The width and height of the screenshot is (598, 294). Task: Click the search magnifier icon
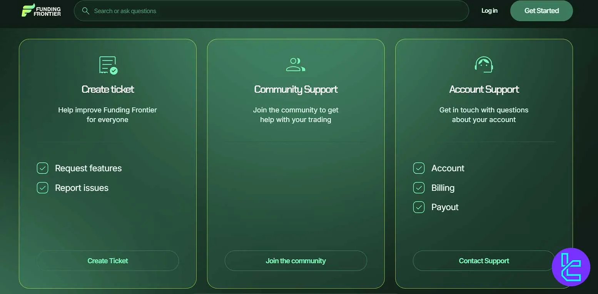click(86, 11)
